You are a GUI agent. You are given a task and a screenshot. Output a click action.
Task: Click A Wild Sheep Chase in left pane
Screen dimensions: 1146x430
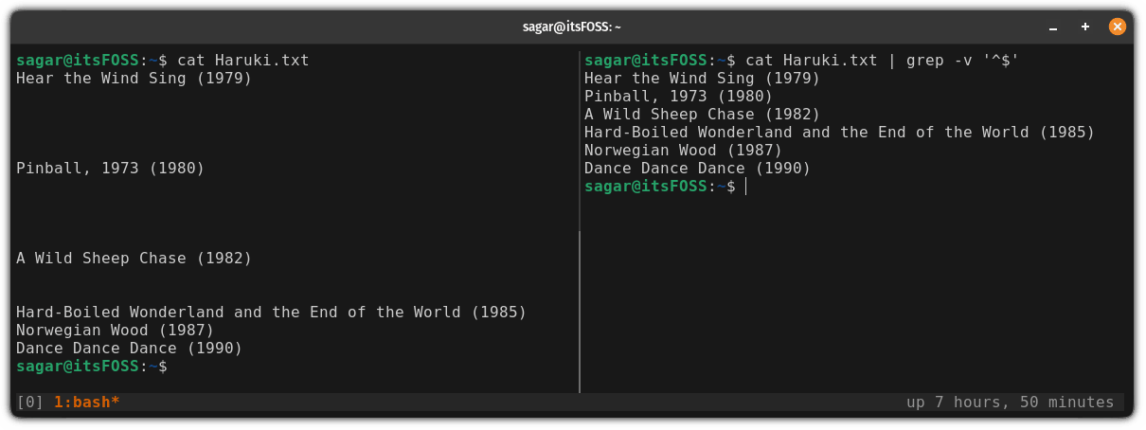[x=134, y=258]
